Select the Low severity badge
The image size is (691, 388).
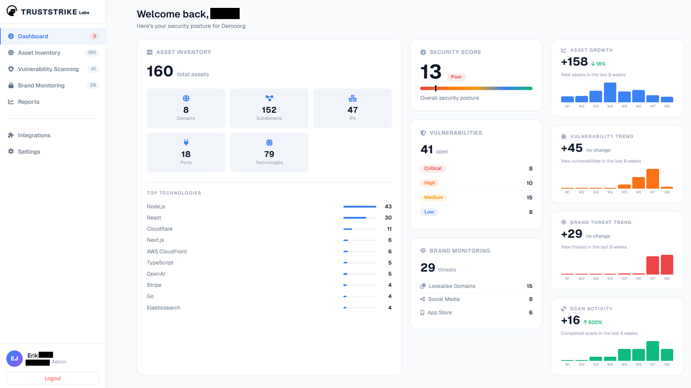click(x=429, y=212)
